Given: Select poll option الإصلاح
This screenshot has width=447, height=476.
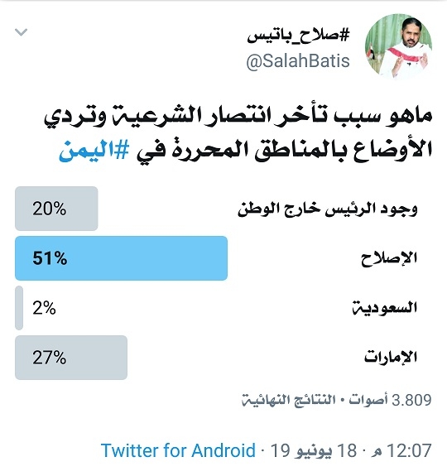Looking at the screenshot, I should [389, 258].
